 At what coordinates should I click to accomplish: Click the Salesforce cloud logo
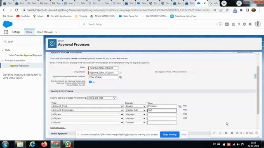pyautogui.click(x=7, y=24)
